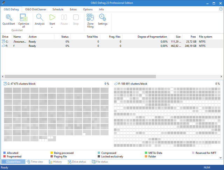Click the brown Paging file swatch
This screenshot has height=170, width=224.
(51, 156)
